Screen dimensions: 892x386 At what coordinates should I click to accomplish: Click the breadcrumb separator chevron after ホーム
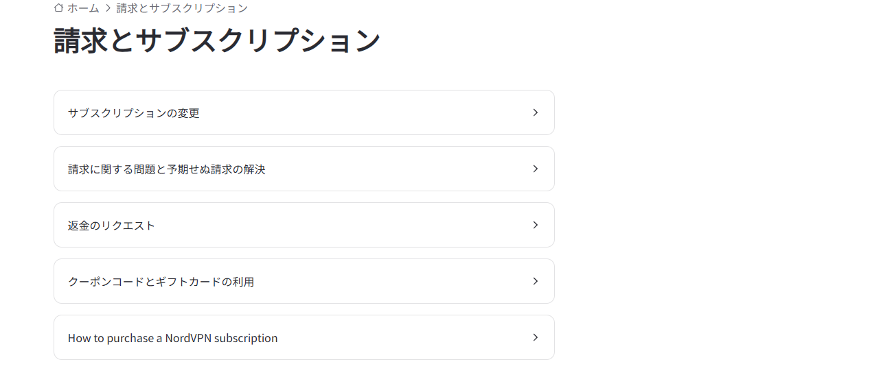coord(108,8)
